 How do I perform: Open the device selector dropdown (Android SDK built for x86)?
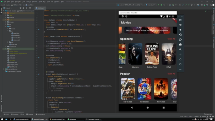coord(130,5)
